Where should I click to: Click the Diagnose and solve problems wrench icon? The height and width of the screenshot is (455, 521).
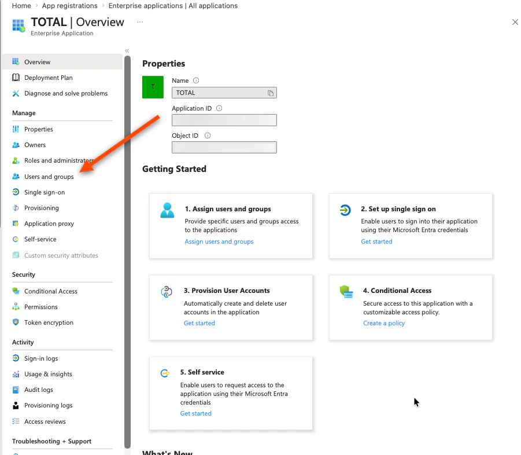pos(16,93)
